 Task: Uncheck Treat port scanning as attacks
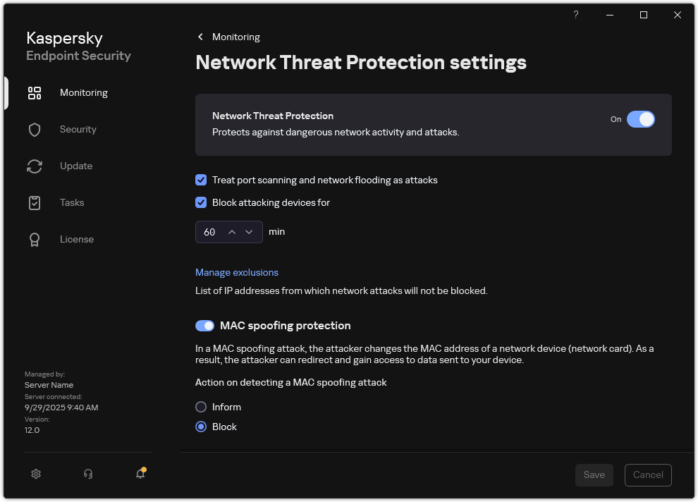pyautogui.click(x=201, y=180)
